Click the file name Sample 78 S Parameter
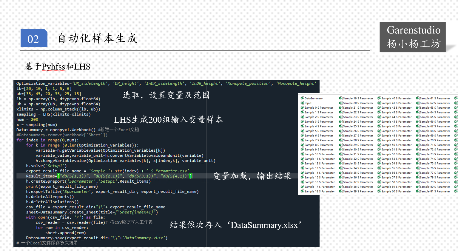The width and height of the screenshot is (458, 251). pos(435,178)
